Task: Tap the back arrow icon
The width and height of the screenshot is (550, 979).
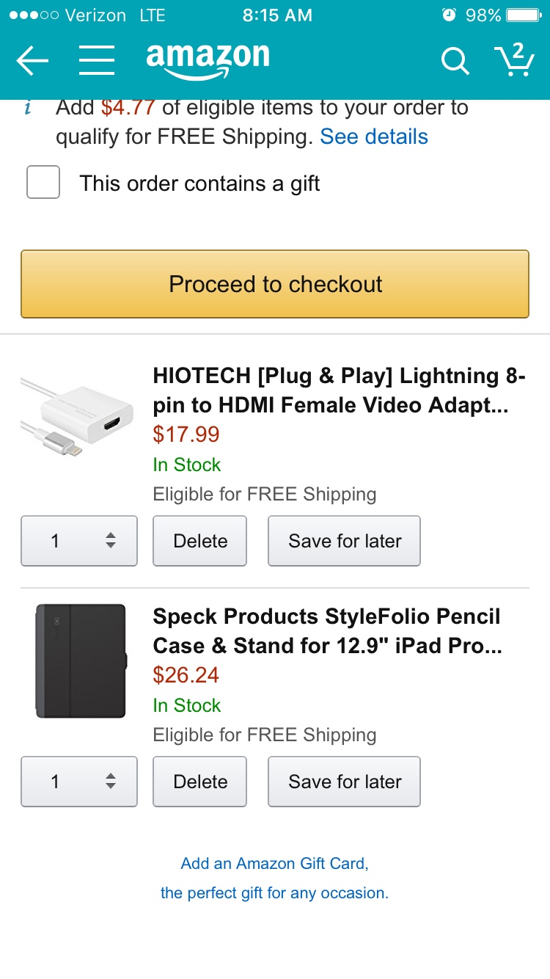Action: point(32,61)
